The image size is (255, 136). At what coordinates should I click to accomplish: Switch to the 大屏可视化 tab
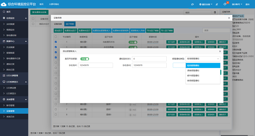(x=54, y=4)
